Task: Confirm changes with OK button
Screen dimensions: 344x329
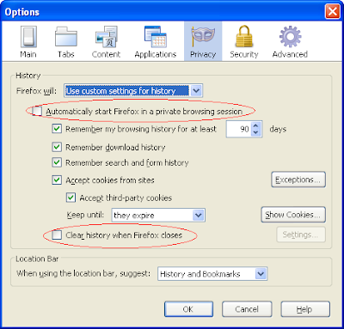Action: [x=188, y=309]
